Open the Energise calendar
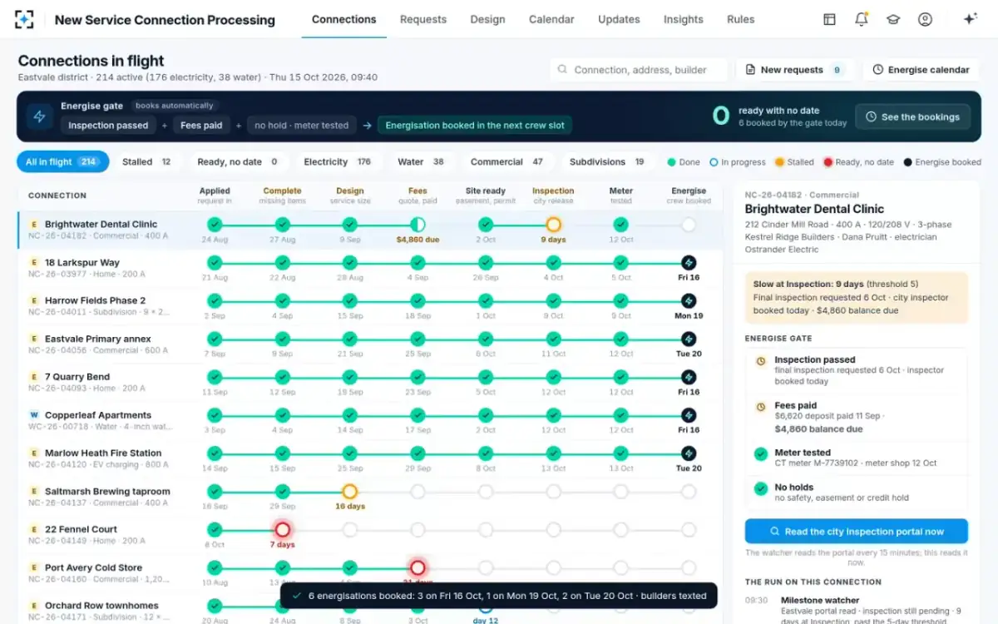Screen dimensions: 998x624 pyautogui.click(x=921, y=70)
